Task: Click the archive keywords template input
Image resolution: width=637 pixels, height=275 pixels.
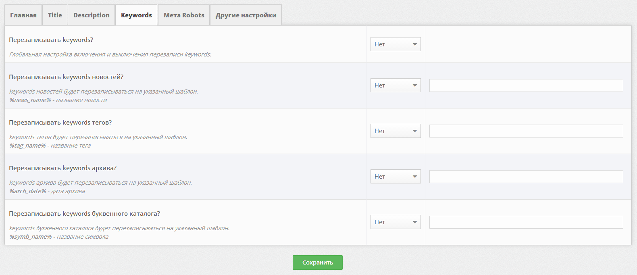Action: click(526, 177)
